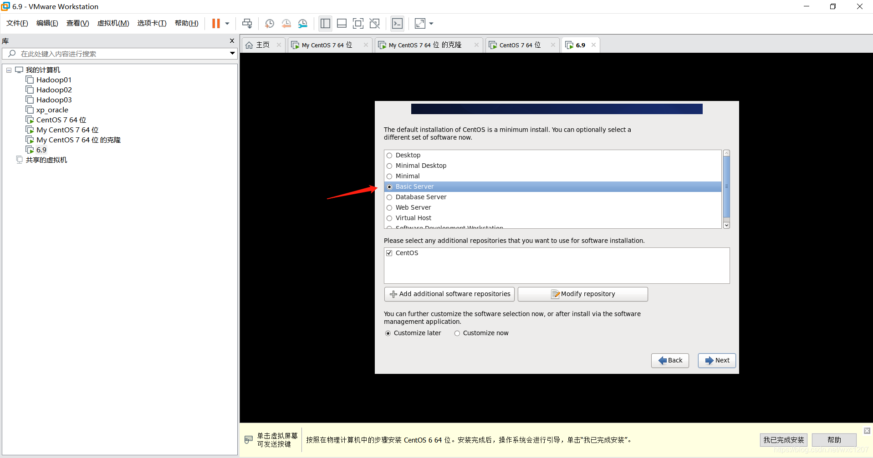Select the Virtual Host radio option
This screenshot has width=873, height=458.
389,218
